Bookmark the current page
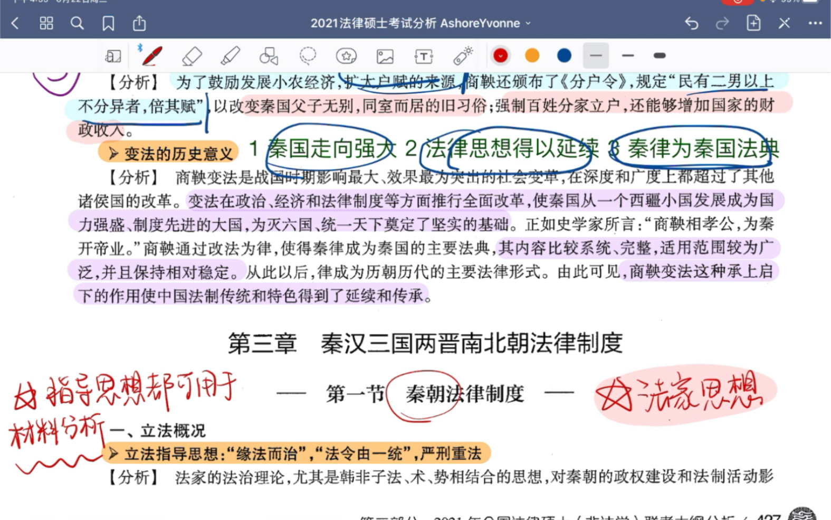831x520 pixels. coord(108,23)
